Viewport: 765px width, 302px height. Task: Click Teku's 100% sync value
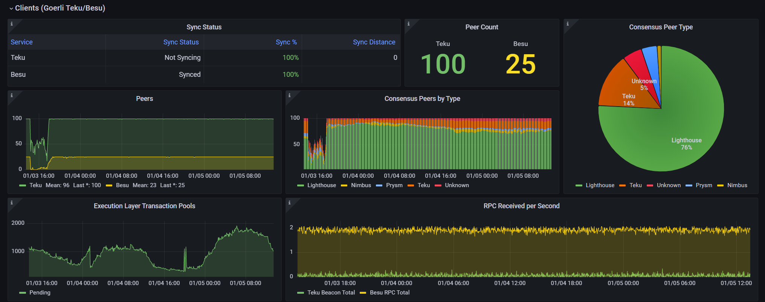click(x=290, y=58)
